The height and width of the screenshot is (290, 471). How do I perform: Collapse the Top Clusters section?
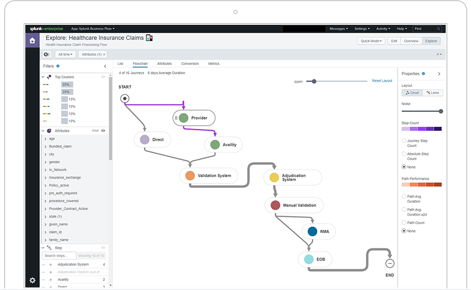(43, 77)
